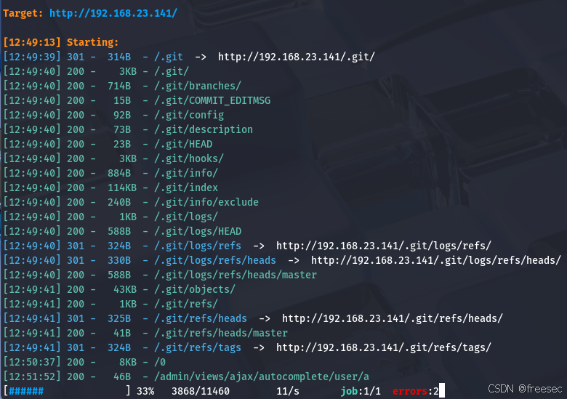Select the /.git/refs/ path
This screenshot has height=399, width=567.
coord(186,304)
